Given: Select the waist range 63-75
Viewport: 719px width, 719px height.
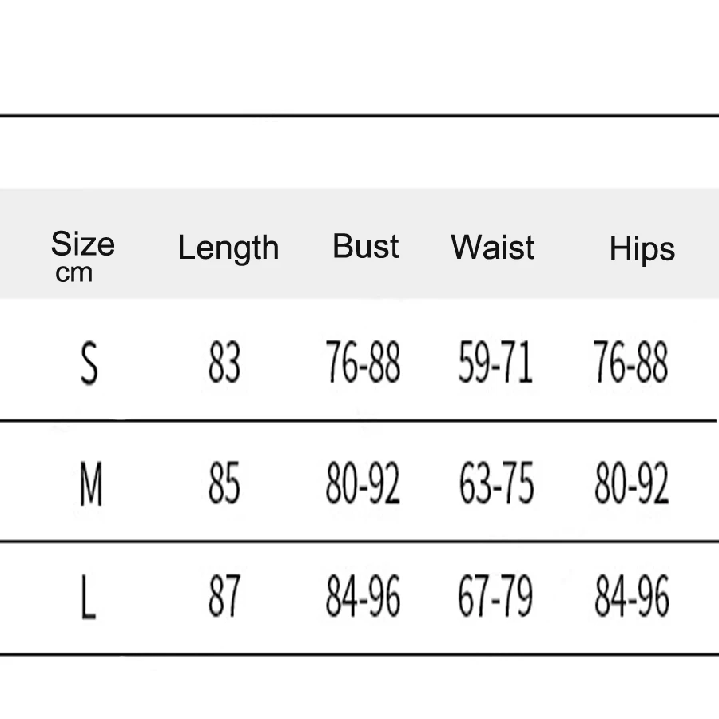Looking at the screenshot, I should point(497,483).
